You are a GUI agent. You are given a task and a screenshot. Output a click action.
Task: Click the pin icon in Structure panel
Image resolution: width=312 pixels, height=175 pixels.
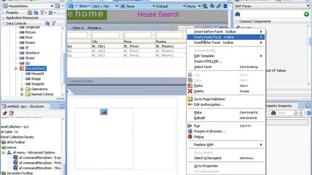pos(5,113)
